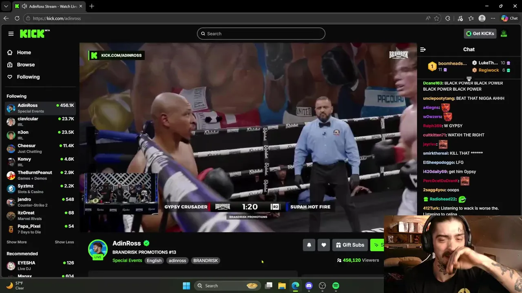Select the adinross tag
522x293 pixels.
coord(177,260)
